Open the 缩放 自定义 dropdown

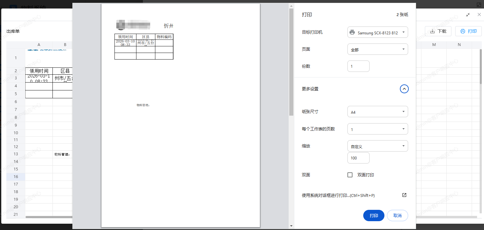(x=377, y=146)
